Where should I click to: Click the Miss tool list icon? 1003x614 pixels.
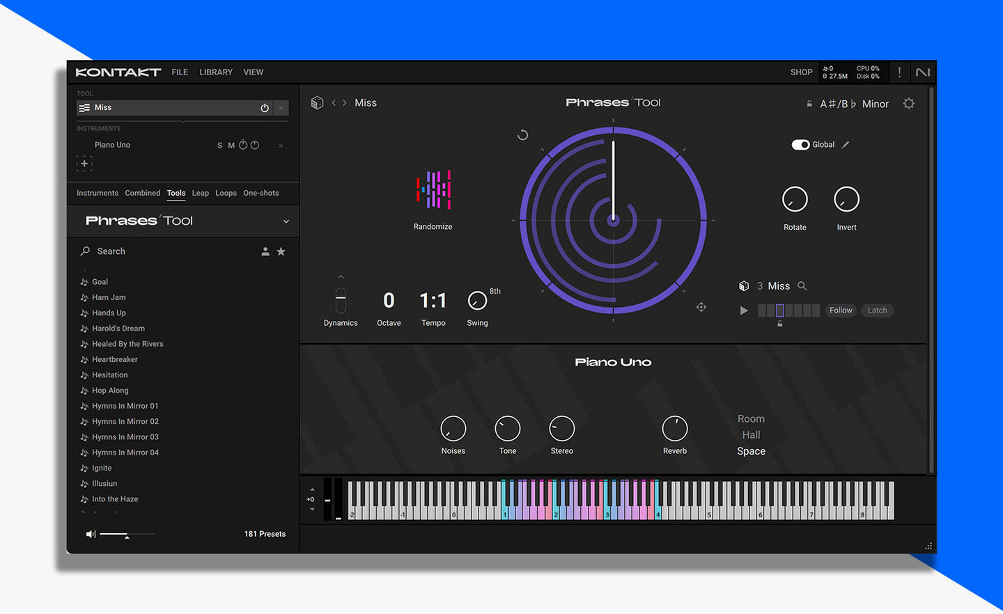coord(84,108)
